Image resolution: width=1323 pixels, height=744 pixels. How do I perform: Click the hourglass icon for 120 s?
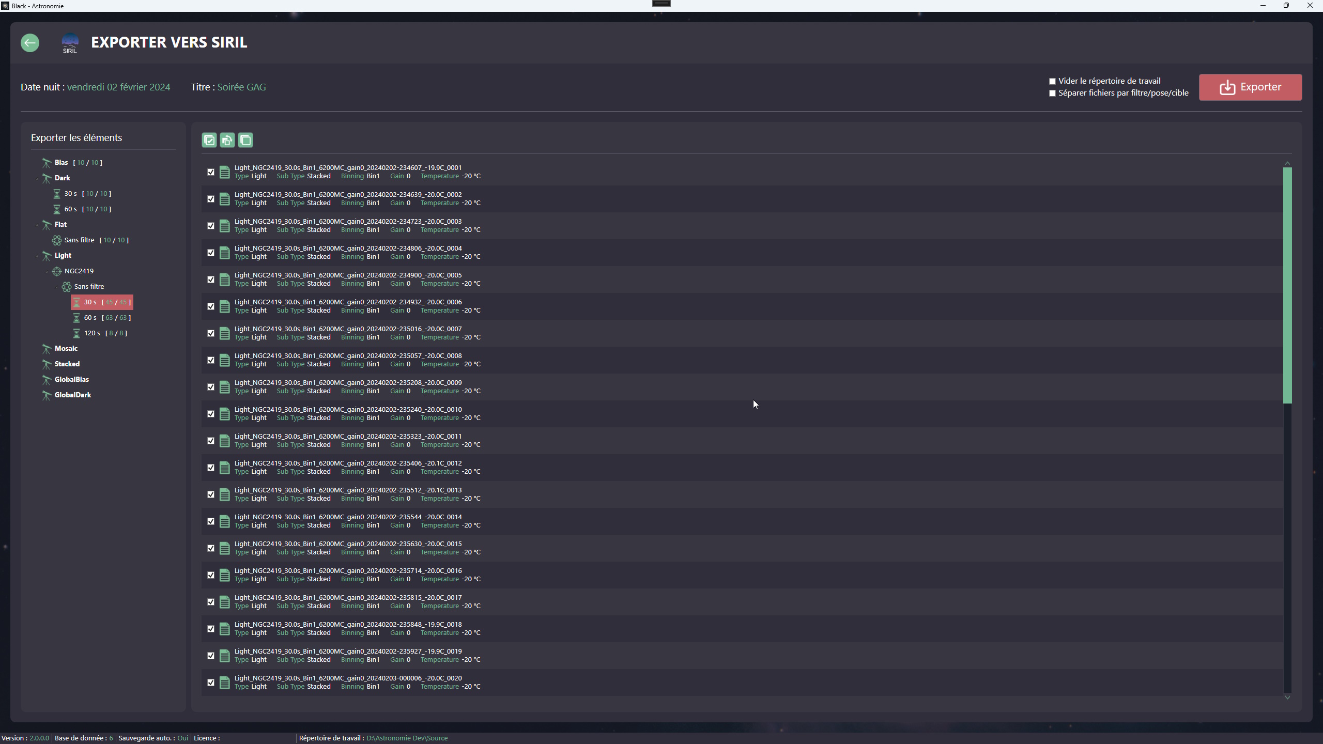point(76,333)
